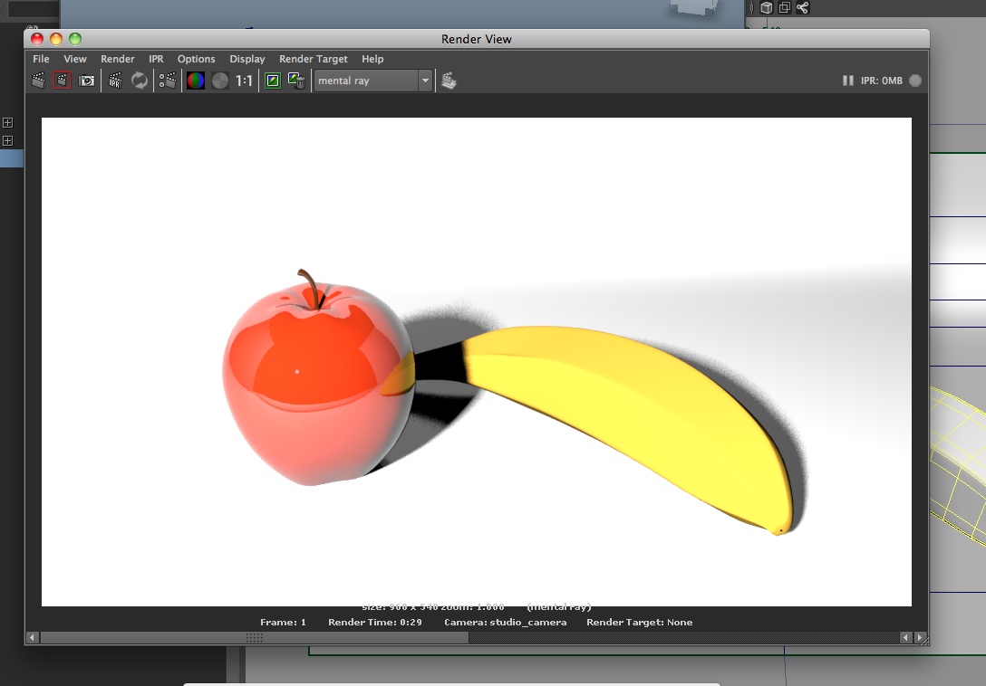Screen dimensions: 986x686
Task: Click the Redo Previous Render clapperboard icon
Action: [x=38, y=81]
